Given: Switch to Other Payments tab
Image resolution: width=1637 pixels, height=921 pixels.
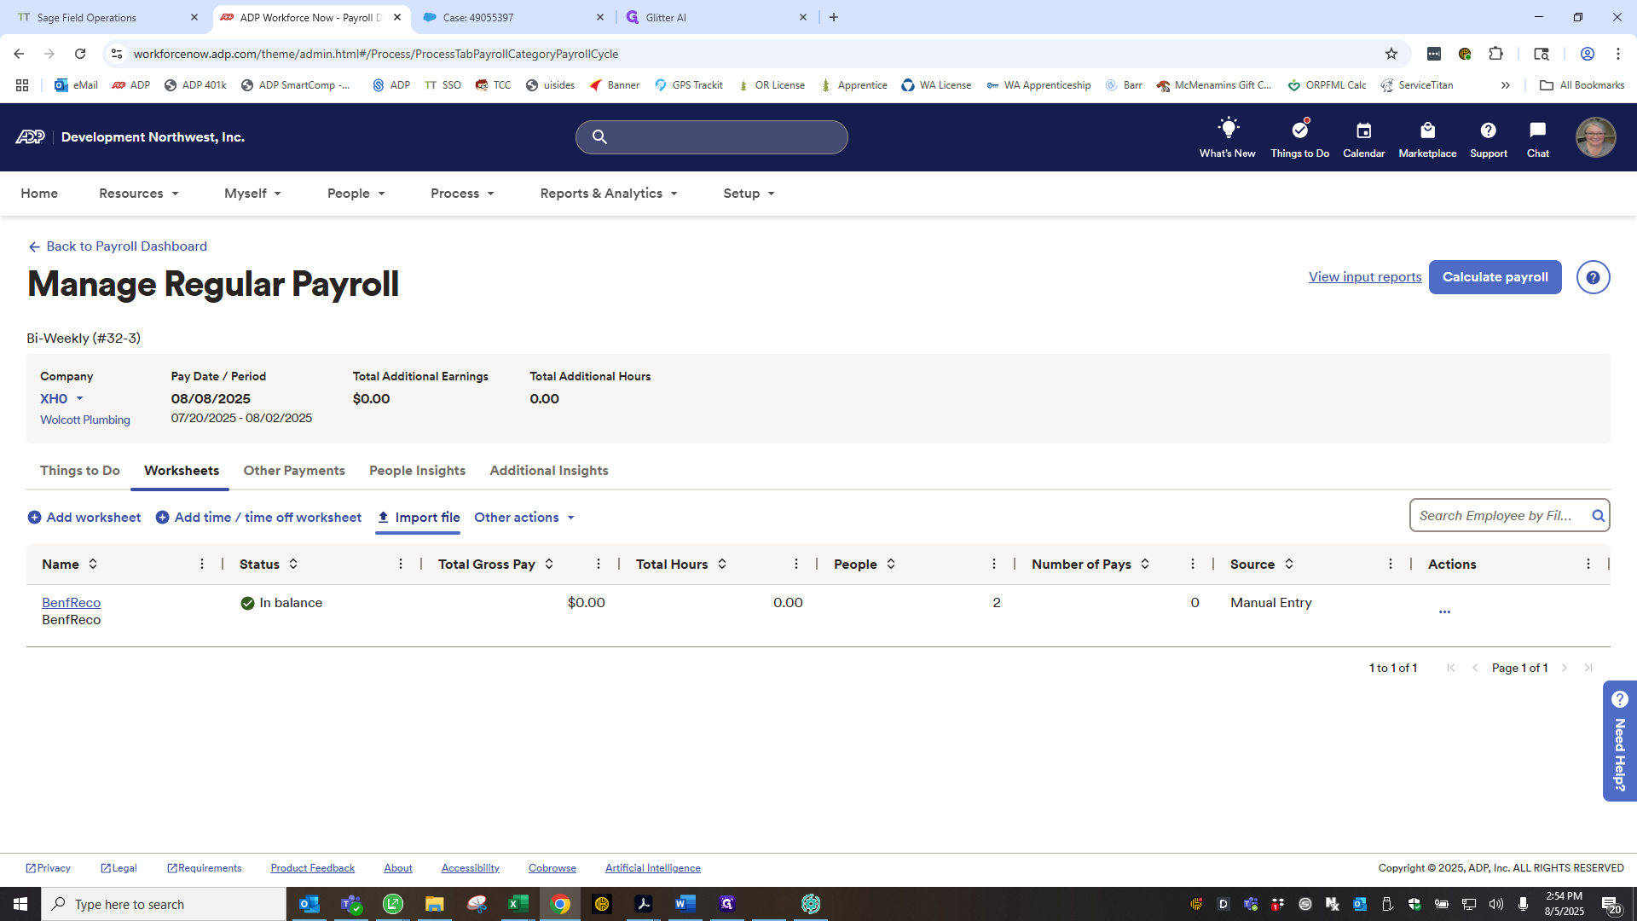Looking at the screenshot, I should (294, 471).
